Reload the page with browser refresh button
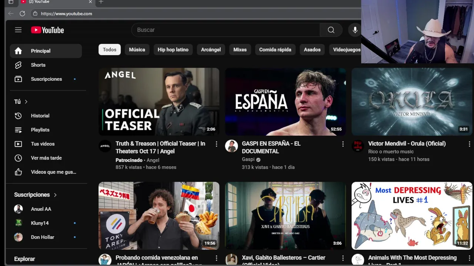Image resolution: width=474 pixels, height=266 pixels. [x=22, y=14]
